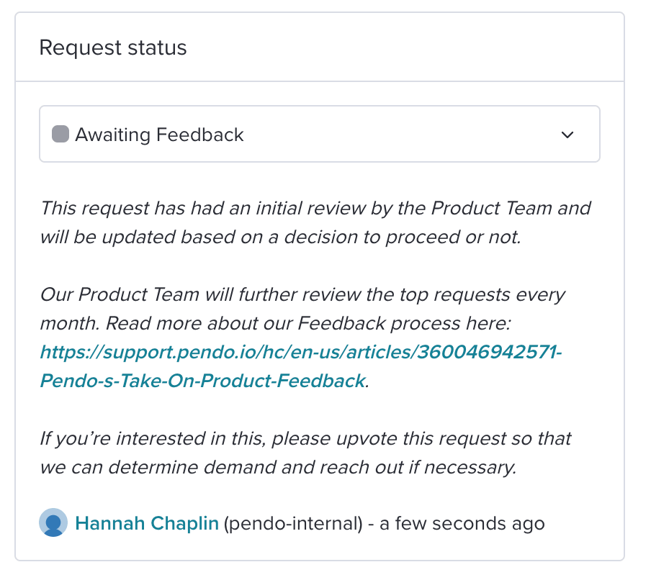
Task: Click the gray Awaiting Feedback status swatch
Action: (x=60, y=134)
